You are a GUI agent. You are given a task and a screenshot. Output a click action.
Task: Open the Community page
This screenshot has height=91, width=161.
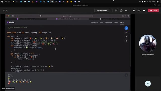coord(108,22)
